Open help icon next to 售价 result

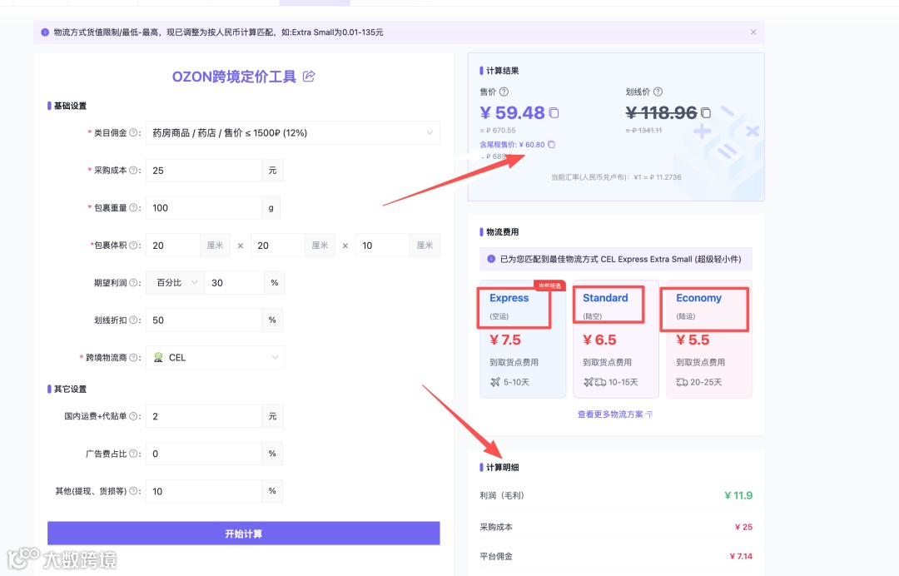click(504, 92)
